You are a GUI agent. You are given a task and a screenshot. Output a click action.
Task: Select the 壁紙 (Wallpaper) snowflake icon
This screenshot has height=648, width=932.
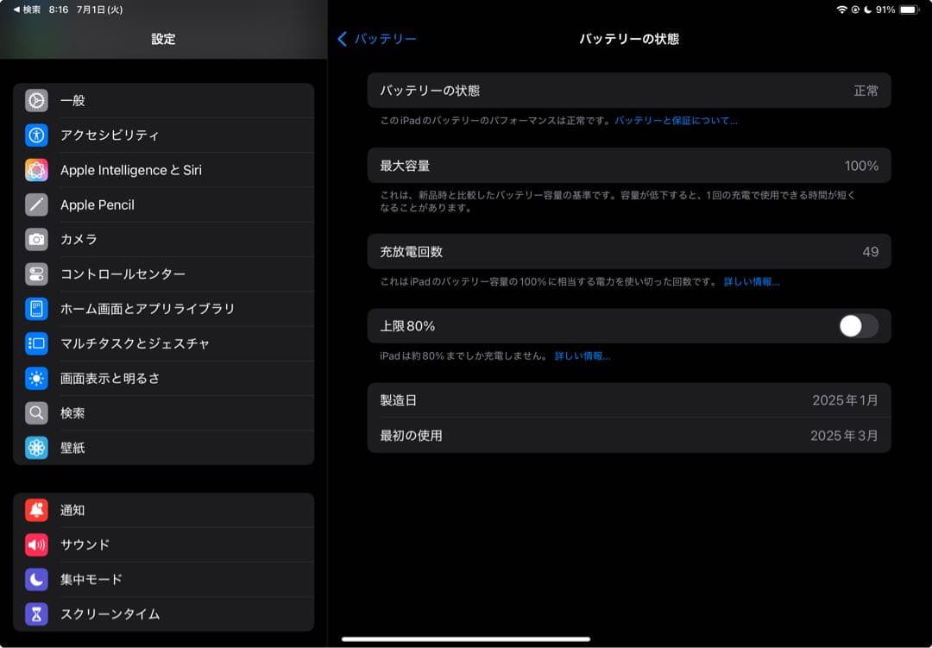coord(35,448)
